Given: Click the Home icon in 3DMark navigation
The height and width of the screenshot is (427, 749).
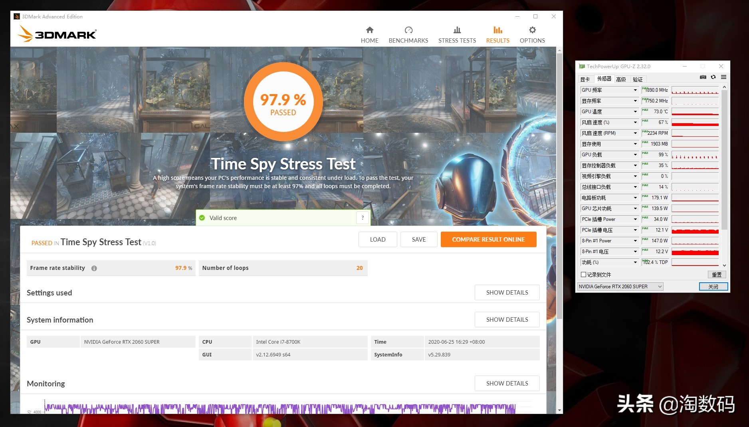Looking at the screenshot, I should click(369, 30).
